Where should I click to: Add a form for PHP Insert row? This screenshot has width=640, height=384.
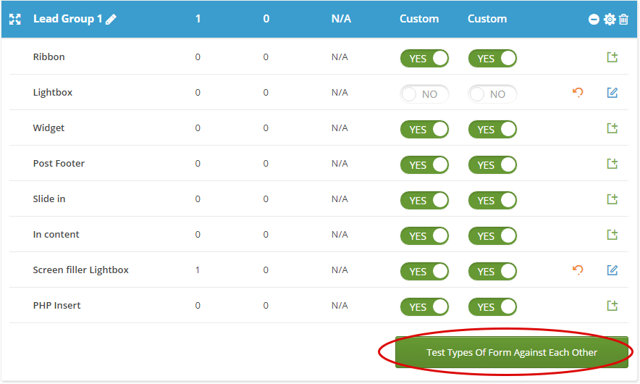pyautogui.click(x=612, y=306)
